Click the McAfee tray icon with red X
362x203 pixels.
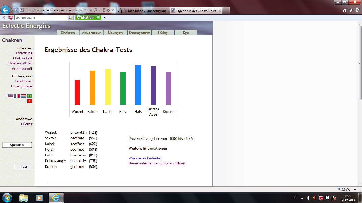(321, 198)
